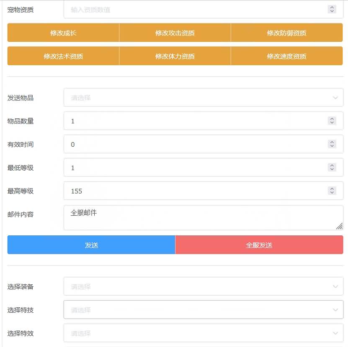Open the 选择特效 effect dropdown
Screen dimensions: 348x347
pyautogui.click(x=203, y=333)
